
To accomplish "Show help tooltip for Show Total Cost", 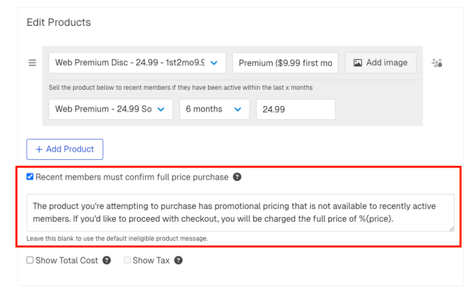I will 107,261.
